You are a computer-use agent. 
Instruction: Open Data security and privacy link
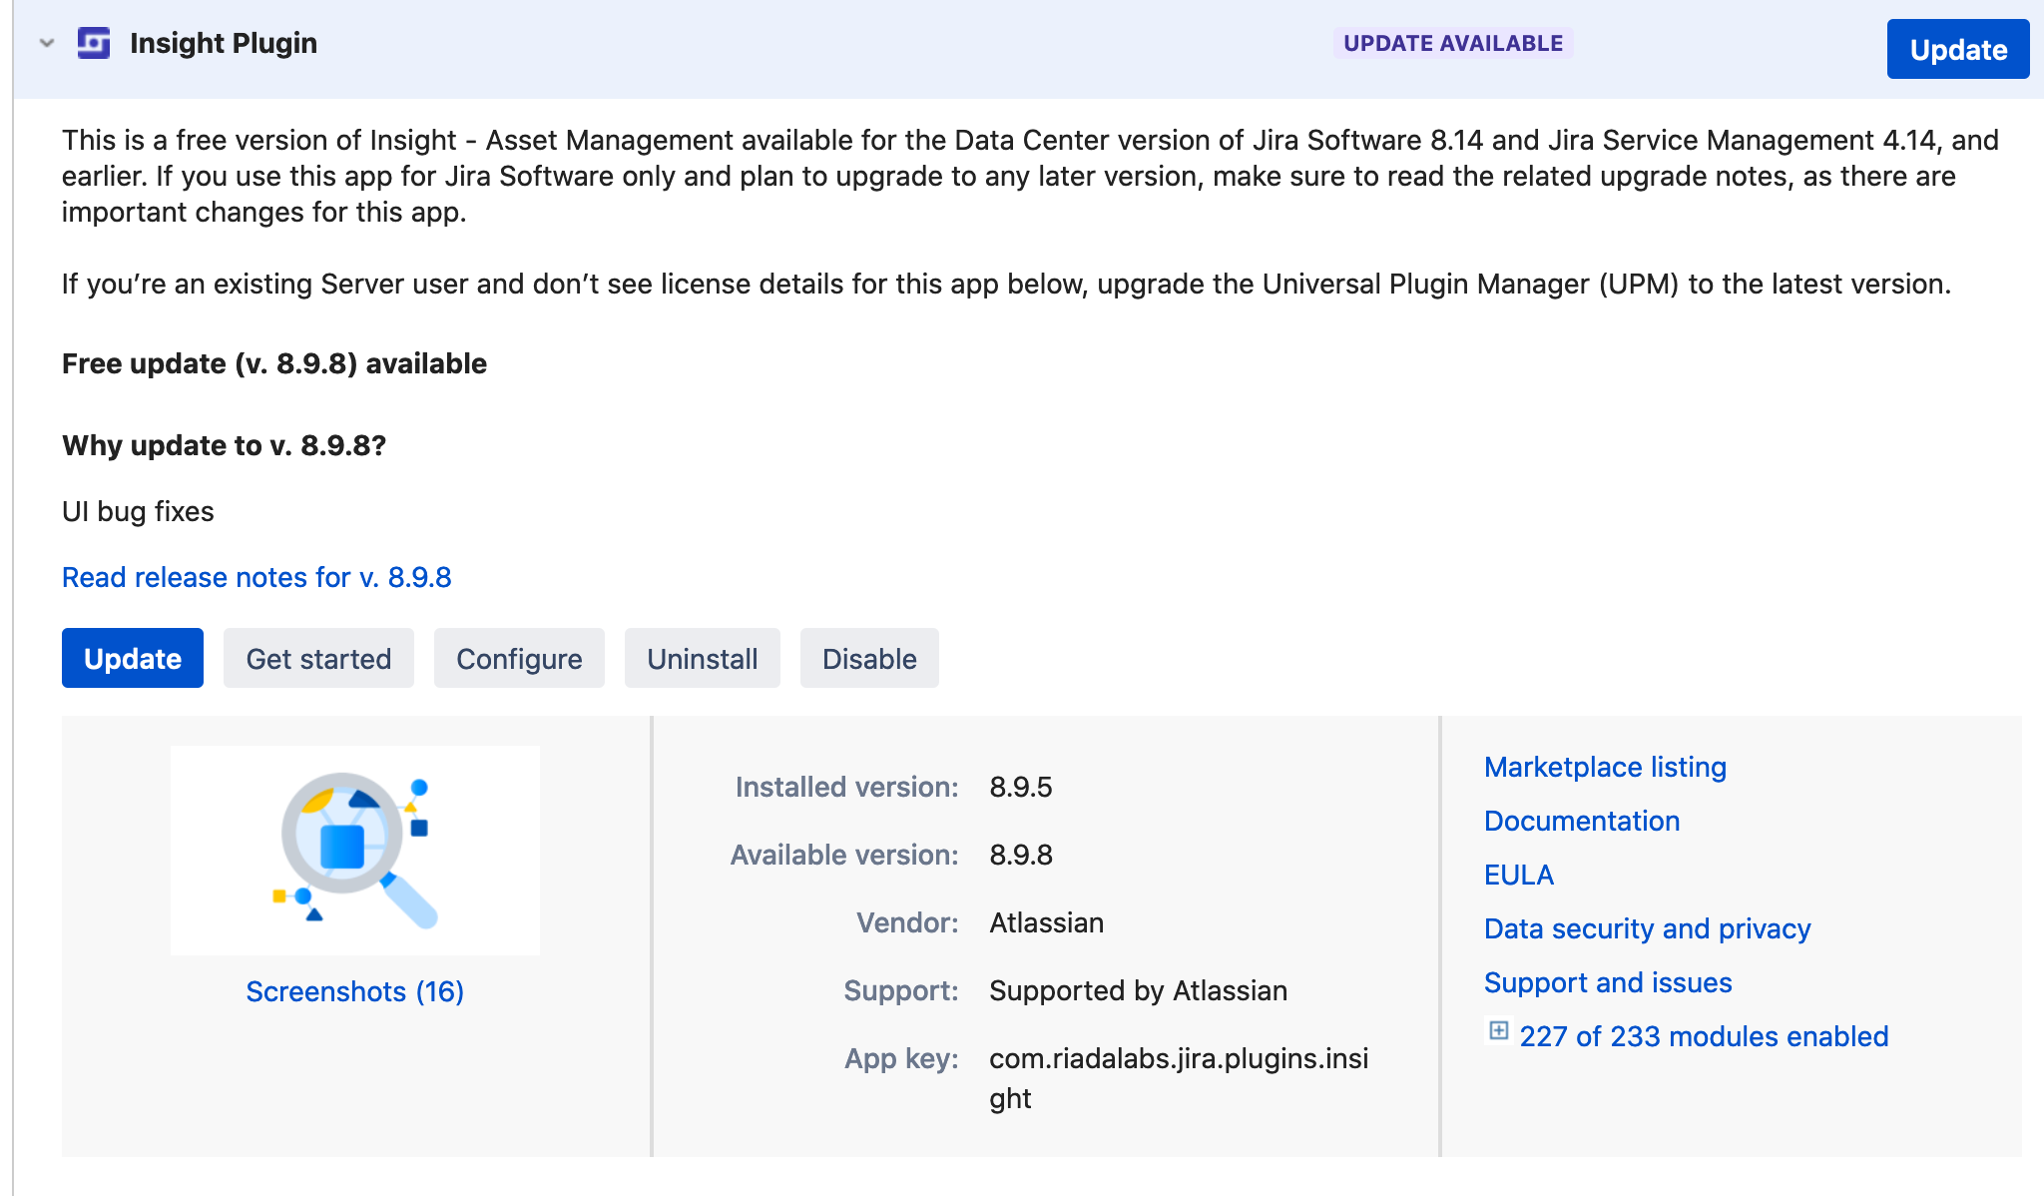[1647, 928]
